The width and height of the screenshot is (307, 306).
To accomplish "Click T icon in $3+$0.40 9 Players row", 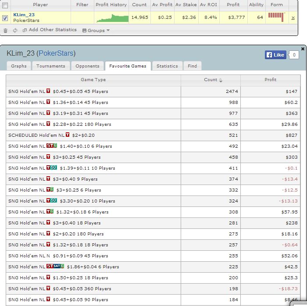I will coord(48,178).
